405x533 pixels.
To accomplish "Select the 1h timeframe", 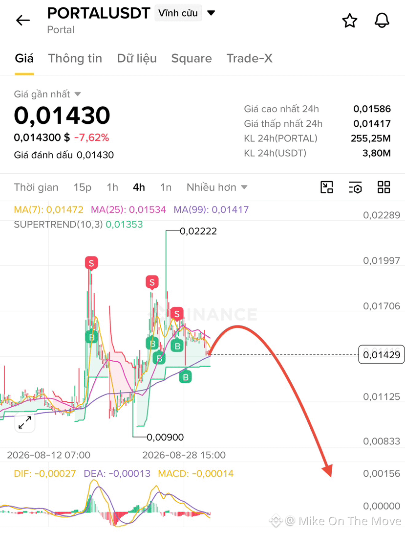I will pos(112,187).
